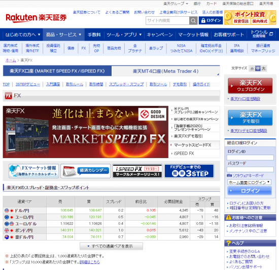Viewport: 279px width, 270px height.
Task: Click the Rakuten 楽天証券 logo
Action: click(36, 18)
